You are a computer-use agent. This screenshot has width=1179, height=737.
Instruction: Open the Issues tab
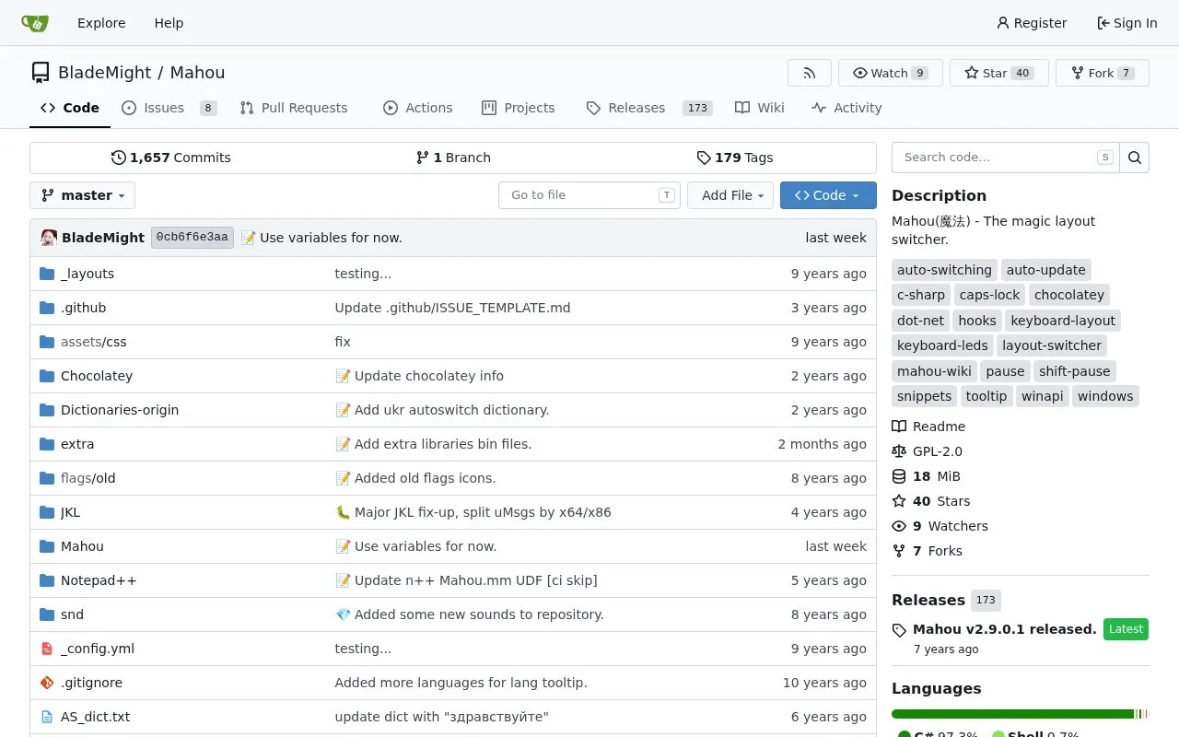coord(169,108)
